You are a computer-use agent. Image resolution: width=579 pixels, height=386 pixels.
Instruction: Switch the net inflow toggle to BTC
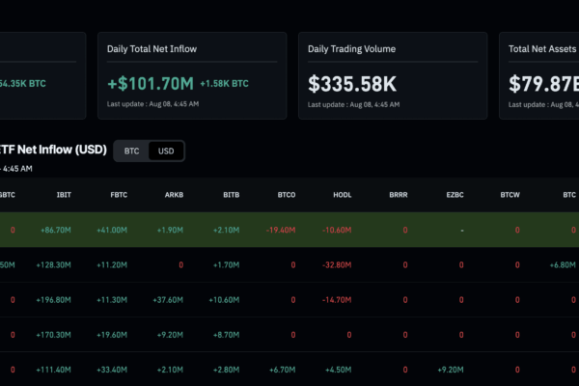pyautogui.click(x=131, y=152)
